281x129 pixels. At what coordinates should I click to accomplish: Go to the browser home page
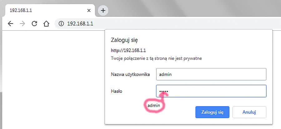click(x=46, y=24)
